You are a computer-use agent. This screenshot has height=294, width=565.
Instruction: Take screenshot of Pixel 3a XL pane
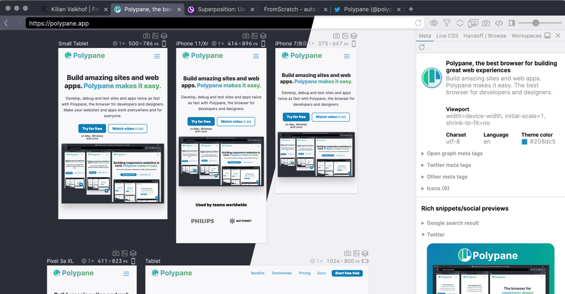point(116,253)
